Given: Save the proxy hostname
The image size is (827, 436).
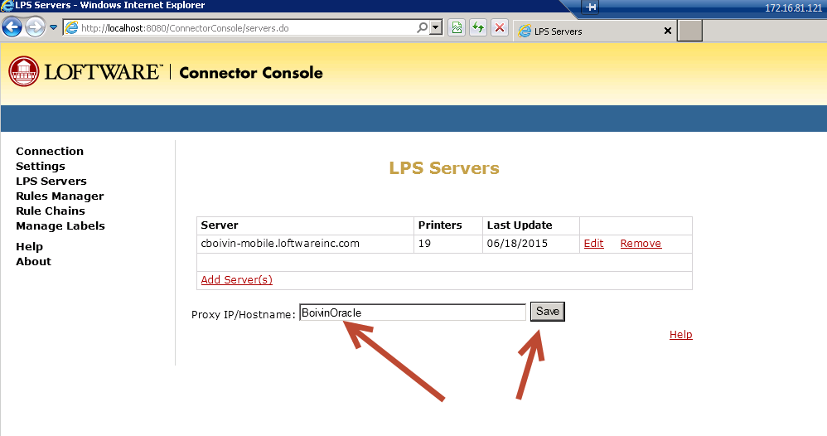Looking at the screenshot, I should pyautogui.click(x=548, y=312).
